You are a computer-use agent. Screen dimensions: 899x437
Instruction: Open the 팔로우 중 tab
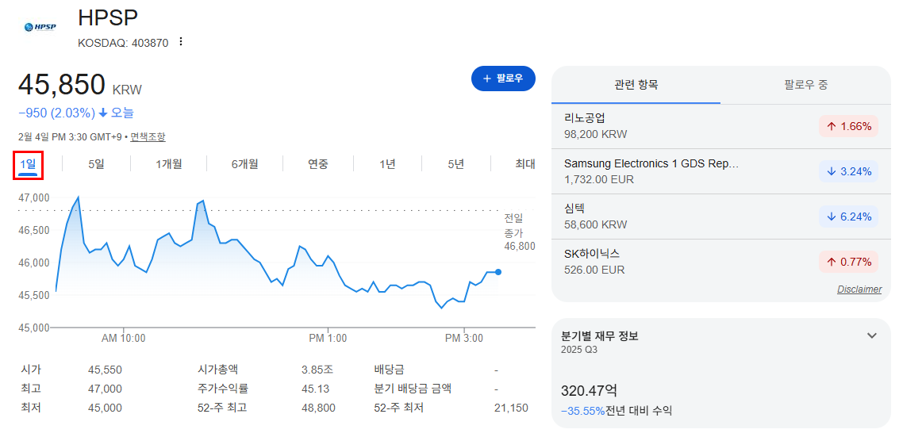[805, 86]
